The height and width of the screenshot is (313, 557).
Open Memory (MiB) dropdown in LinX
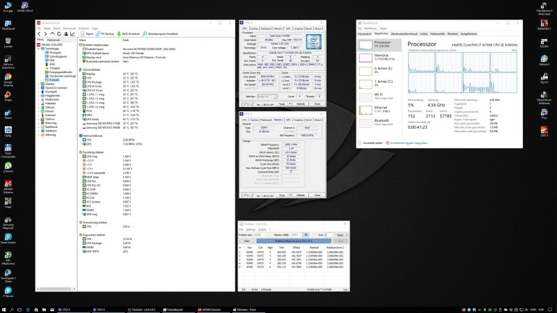coord(297,235)
